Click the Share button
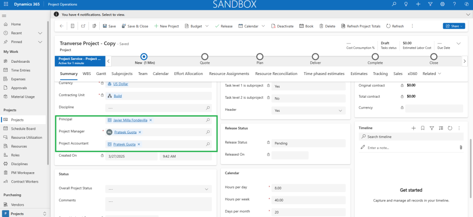This screenshot has width=473, height=217. (x=454, y=26)
